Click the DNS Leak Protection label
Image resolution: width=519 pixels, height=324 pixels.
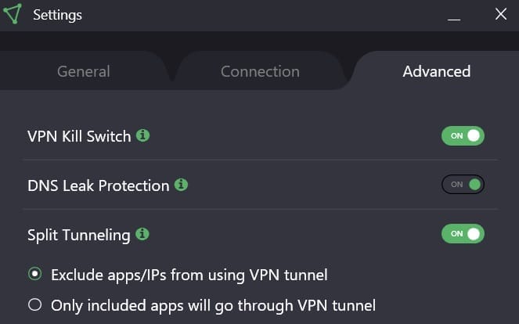pos(98,185)
